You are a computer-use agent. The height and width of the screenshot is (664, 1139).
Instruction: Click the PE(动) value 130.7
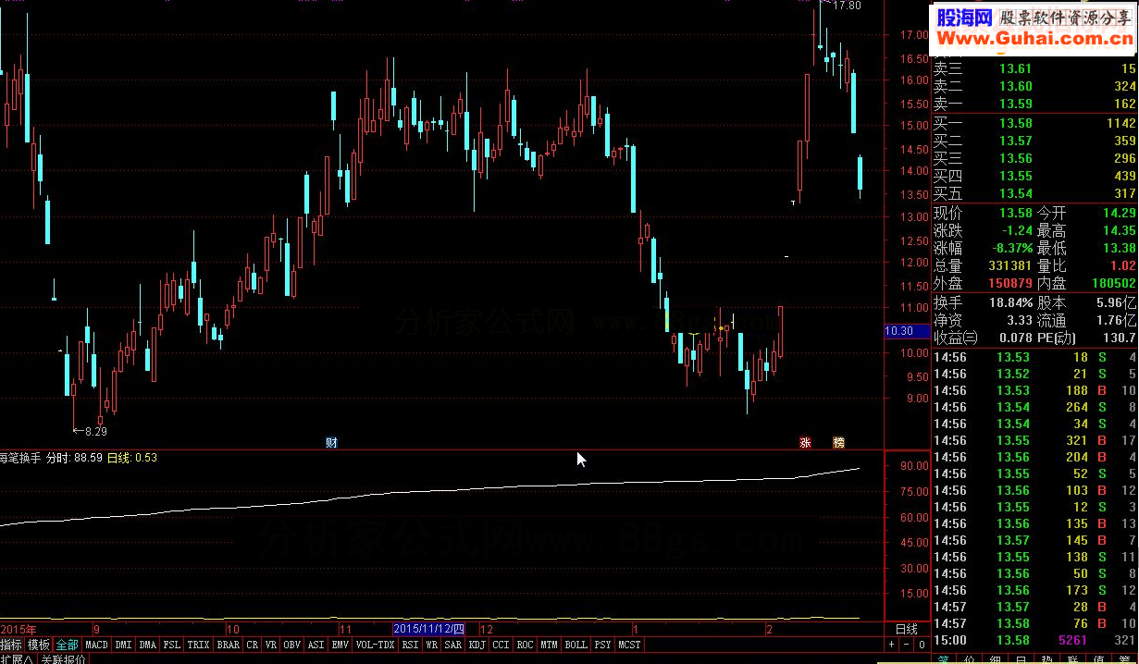click(x=1119, y=338)
